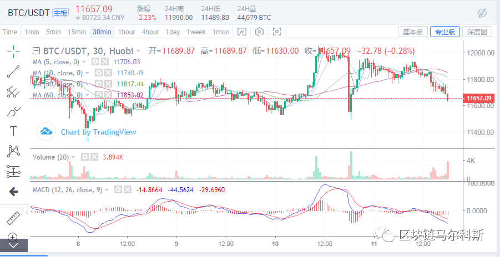The width and height of the screenshot is (500, 257).
Task: Expand the bottom-left toolbar chevron
Action: (13, 244)
